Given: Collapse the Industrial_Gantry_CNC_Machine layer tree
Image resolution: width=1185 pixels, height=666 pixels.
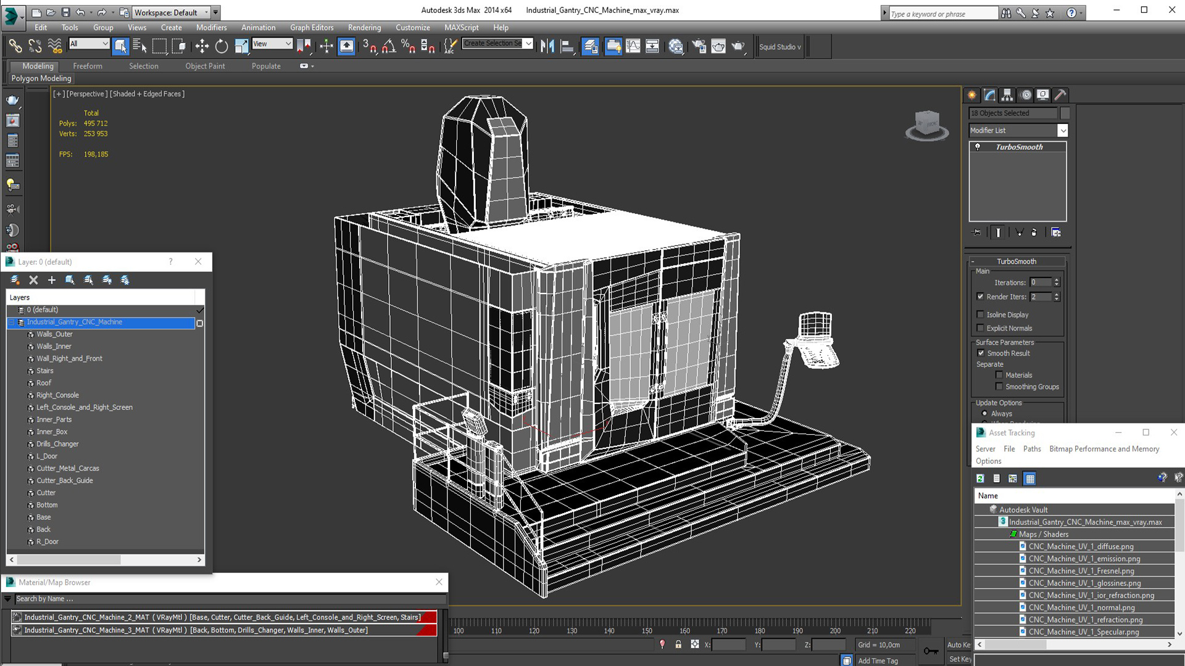Looking at the screenshot, I should pyautogui.click(x=11, y=323).
